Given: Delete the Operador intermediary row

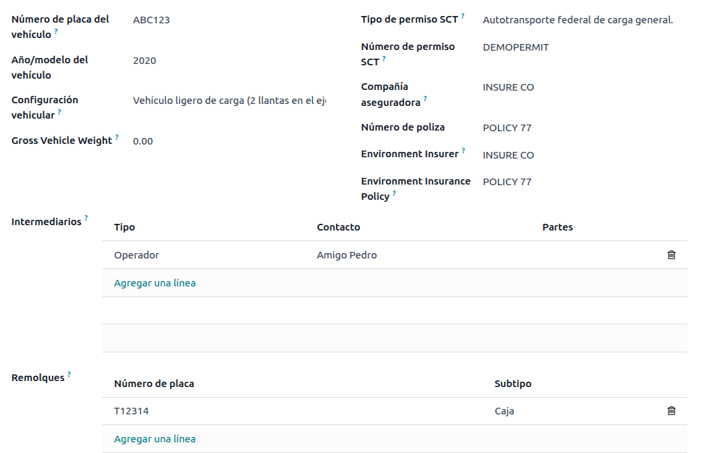Looking at the screenshot, I should pyautogui.click(x=671, y=255).
